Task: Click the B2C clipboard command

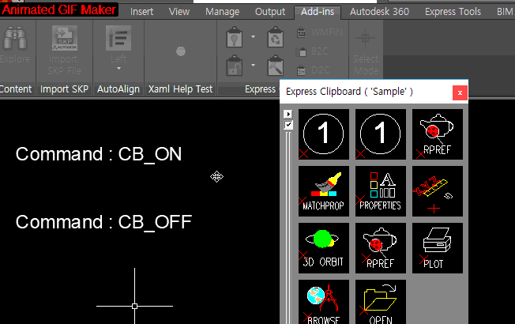Action: click(x=312, y=51)
